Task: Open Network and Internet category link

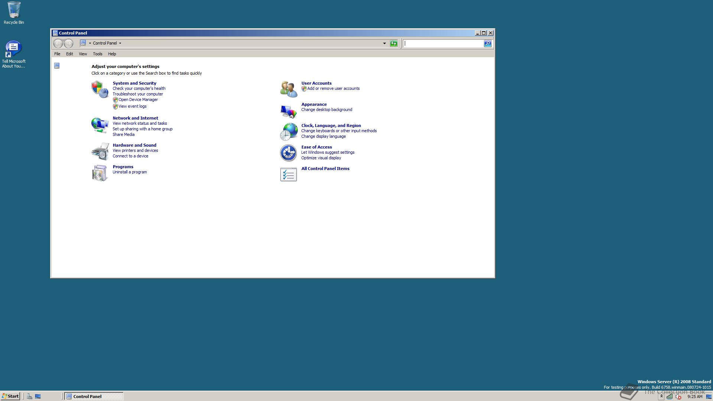Action: [x=135, y=118]
